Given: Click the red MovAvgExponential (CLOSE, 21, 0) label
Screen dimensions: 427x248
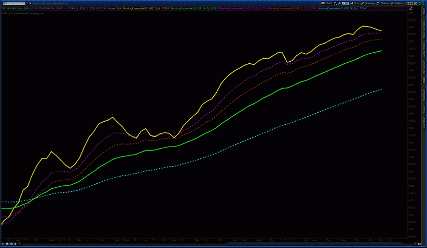Looking at the screenshot, I should pyautogui.click(x=288, y=8).
